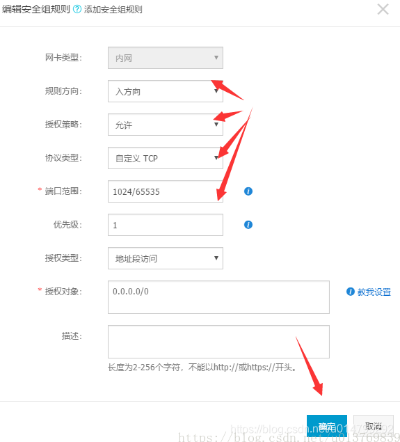Screen dimensions: 400x442
Task: Click info icon next to 教我设置
Action: (351, 292)
